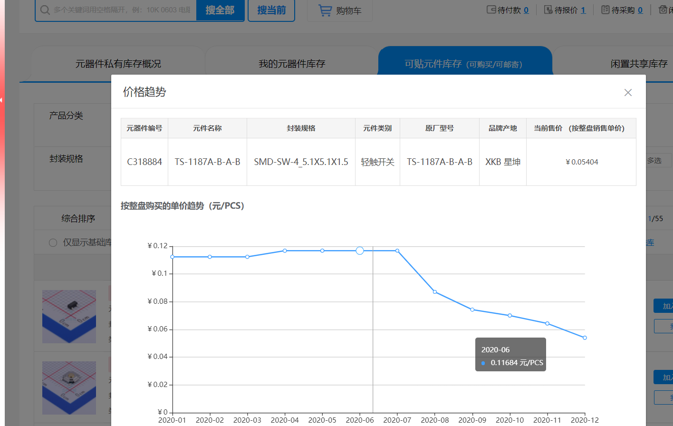
Task: Click the red sidebar collapse arrow
Action: (1, 100)
